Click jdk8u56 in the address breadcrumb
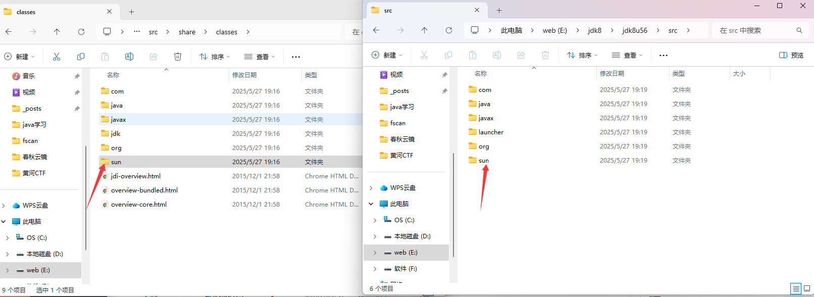Image resolution: width=814 pixels, height=297 pixels. [x=635, y=30]
